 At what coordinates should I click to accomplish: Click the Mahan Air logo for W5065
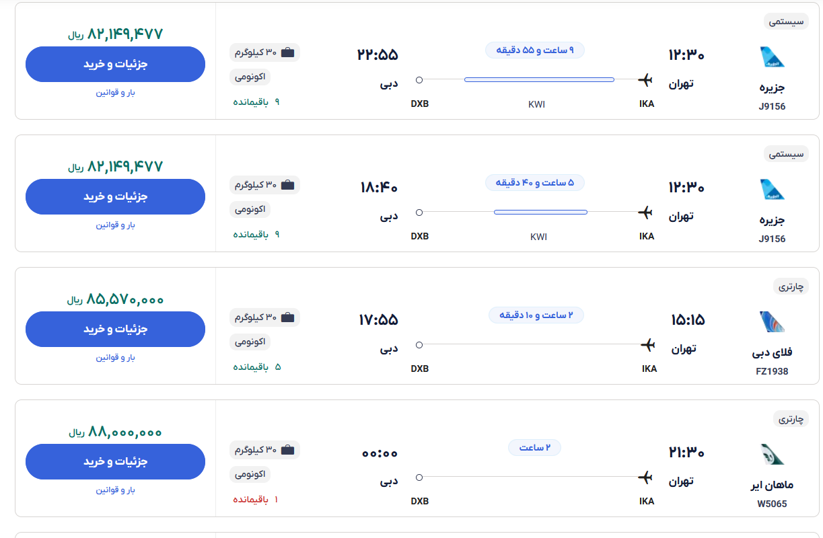click(x=772, y=455)
